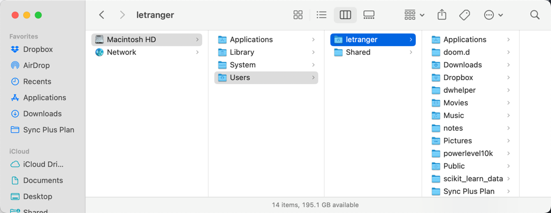551x213 pixels.
Task: Expand the Macintosh HD chevron
Action: click(198, 40)
